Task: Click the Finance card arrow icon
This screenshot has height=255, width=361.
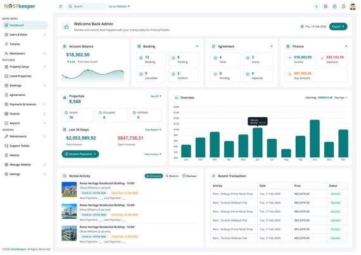Action: tap(346, 46)
